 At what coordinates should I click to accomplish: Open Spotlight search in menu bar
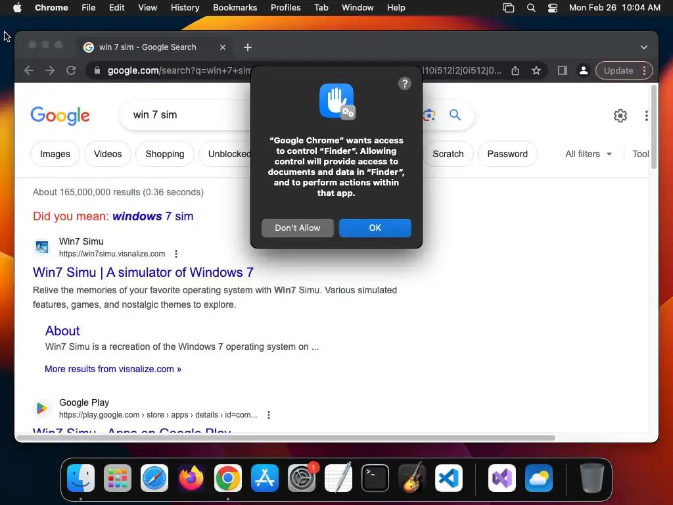point(531,8)
